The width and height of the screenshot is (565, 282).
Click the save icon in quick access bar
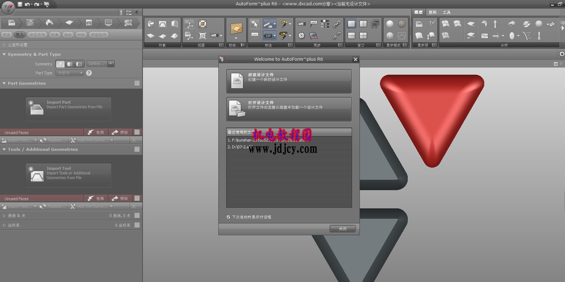pyautogui.click(x=20, y=4)
